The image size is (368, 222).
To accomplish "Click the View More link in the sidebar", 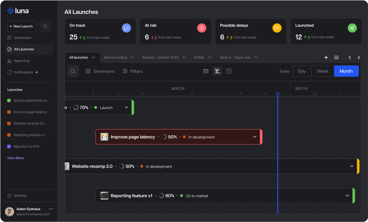I will click(x=15, y=158).
